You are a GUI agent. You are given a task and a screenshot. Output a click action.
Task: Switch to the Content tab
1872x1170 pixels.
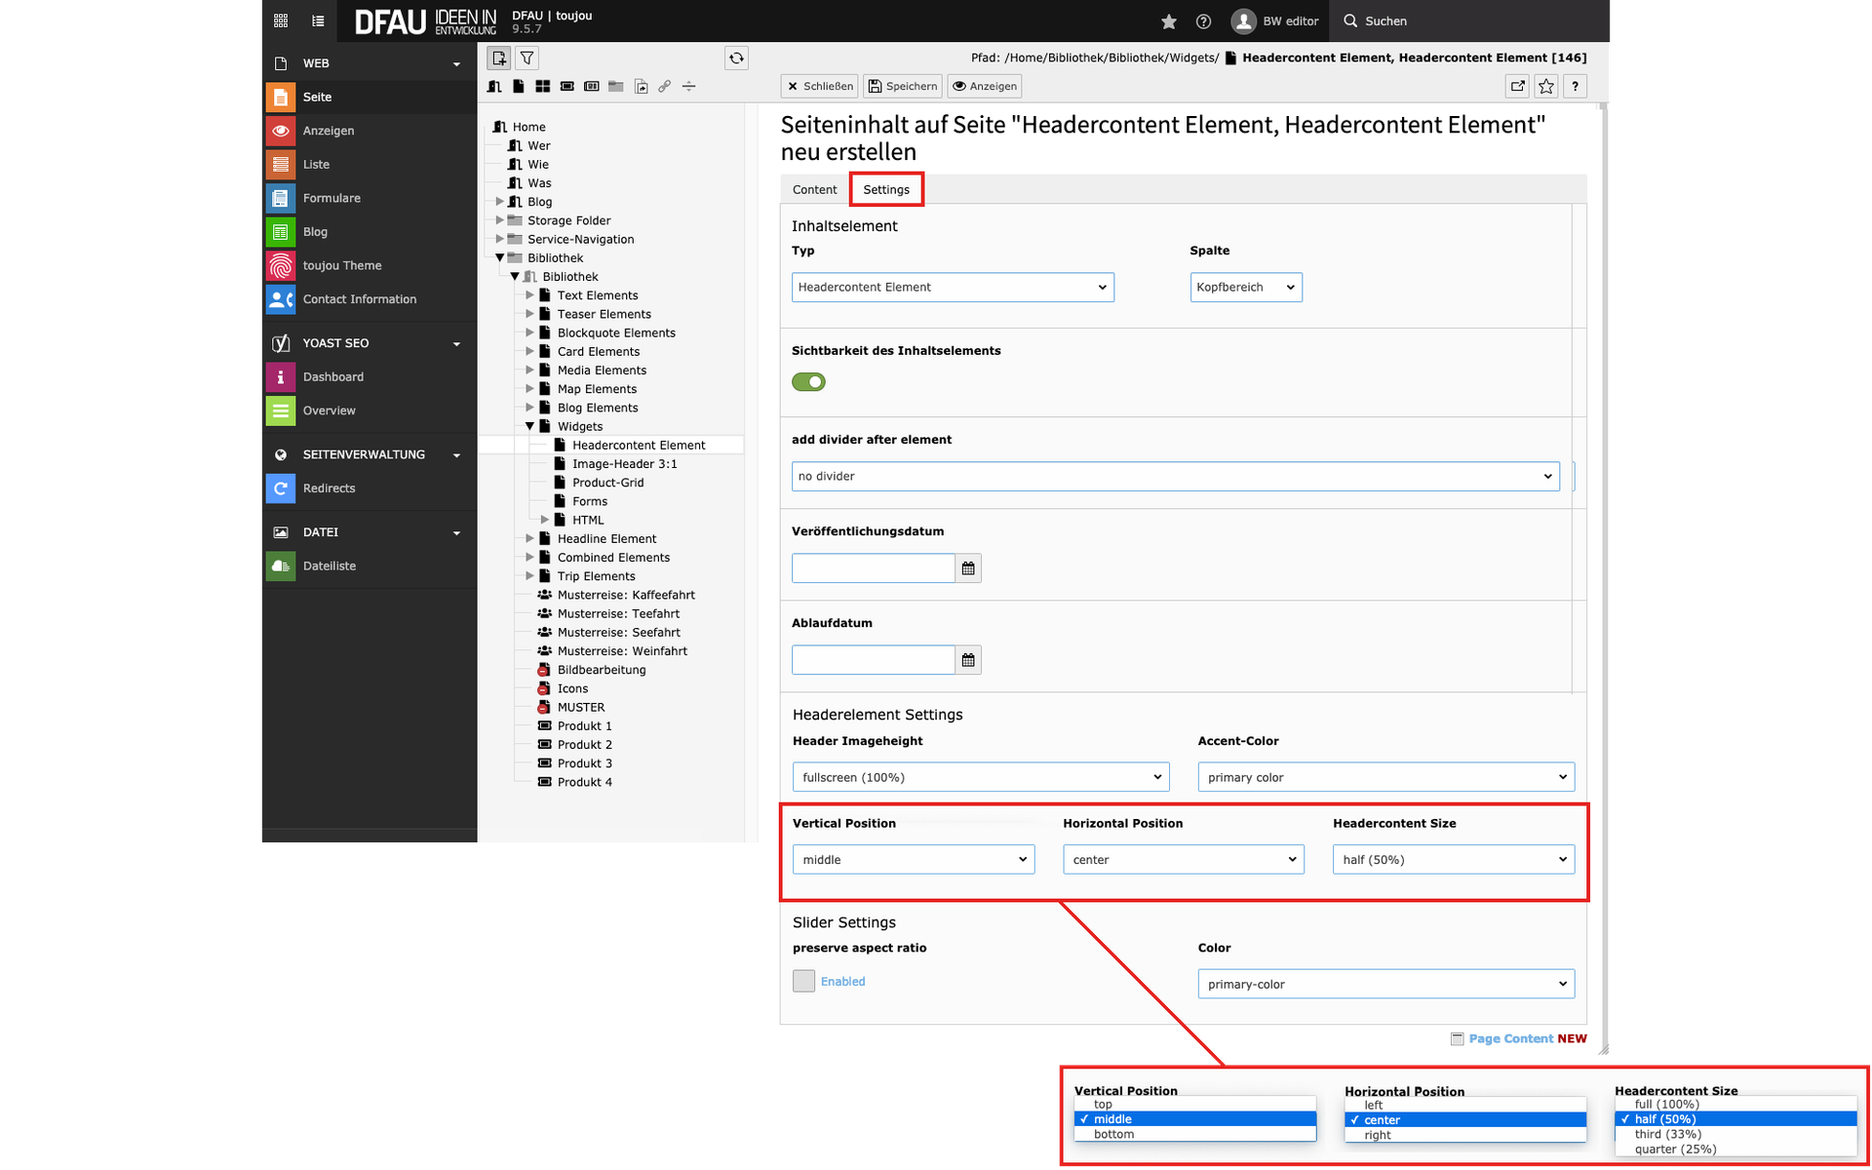(x=814, y=190)
